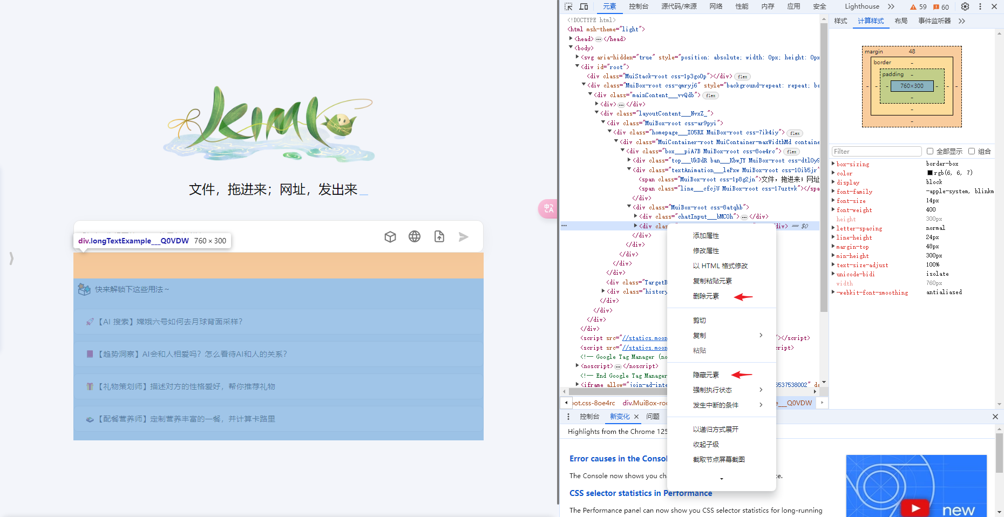The height and width of the screenshot is (517, 1004).
Task: Open DevTools settings gear
Action: point(965,6)
